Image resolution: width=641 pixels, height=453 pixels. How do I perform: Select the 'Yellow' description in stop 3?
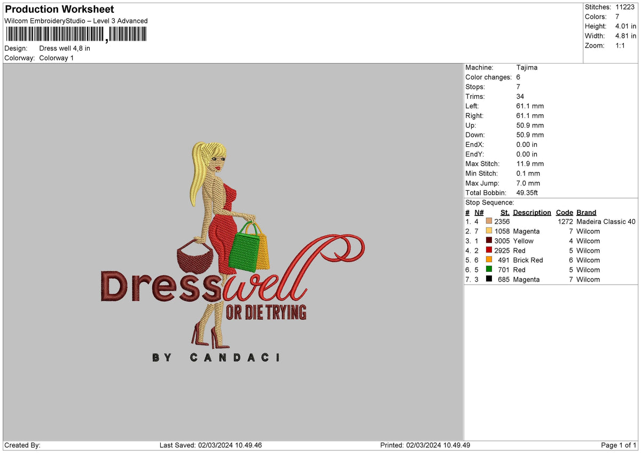[523, 241]
